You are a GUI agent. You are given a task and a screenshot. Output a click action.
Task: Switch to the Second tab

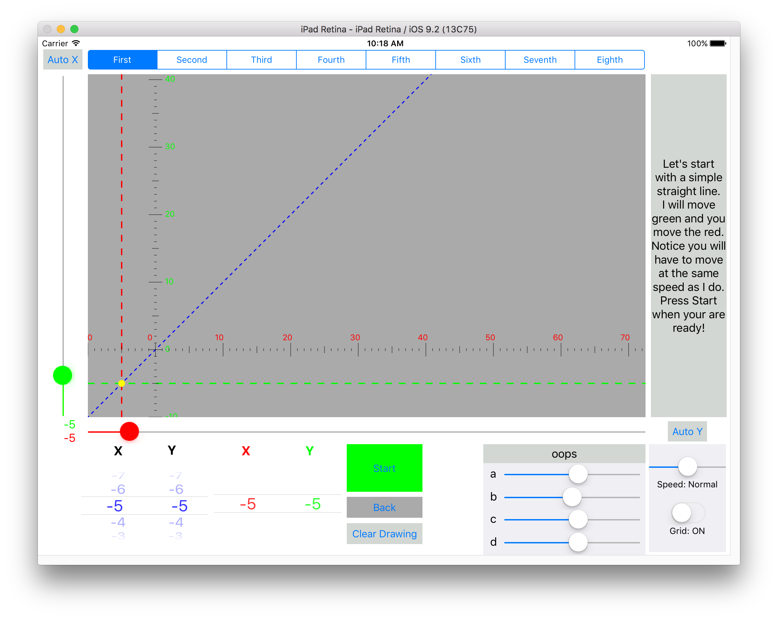click(192, 59)
